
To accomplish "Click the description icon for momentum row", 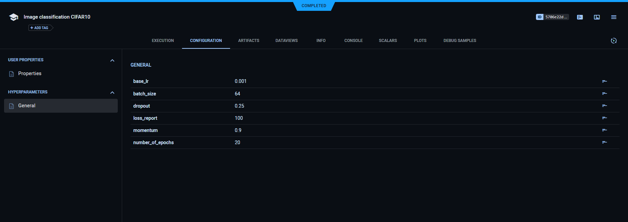I will (604, 130).
